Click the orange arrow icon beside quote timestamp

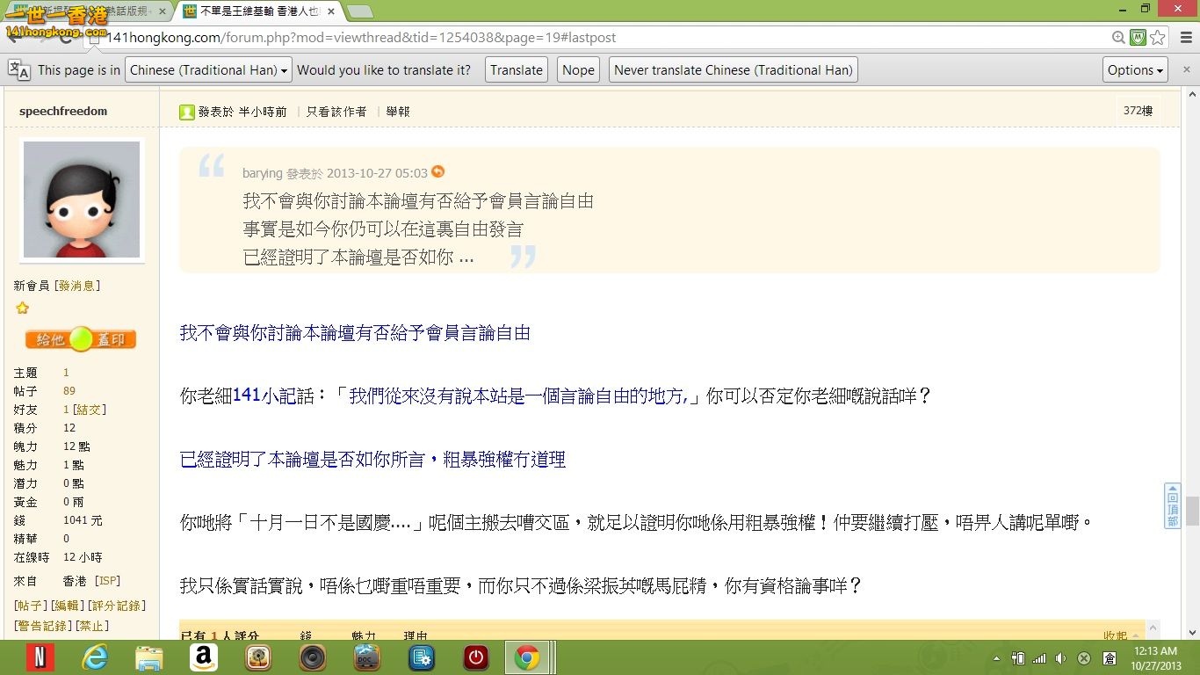coord(437,172)
